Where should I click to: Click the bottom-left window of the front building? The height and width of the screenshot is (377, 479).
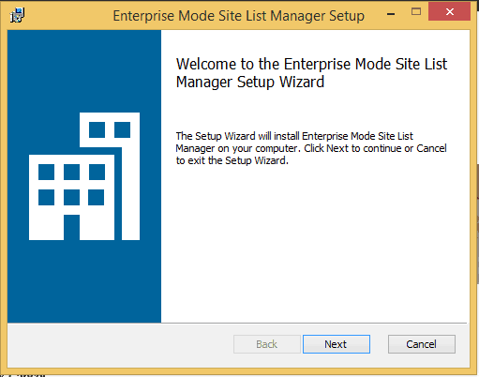pos(46,197)
